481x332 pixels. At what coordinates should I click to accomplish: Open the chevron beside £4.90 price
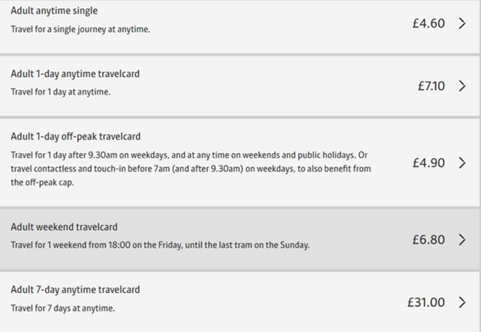(x=462, y=163)
